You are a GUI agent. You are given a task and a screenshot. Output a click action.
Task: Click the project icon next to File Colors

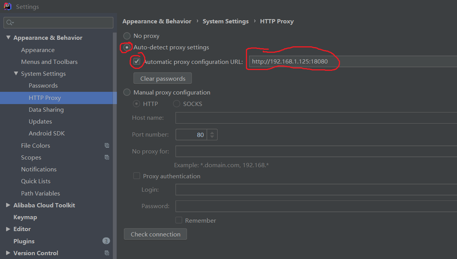pyautogui.click(x=107, y=145)
